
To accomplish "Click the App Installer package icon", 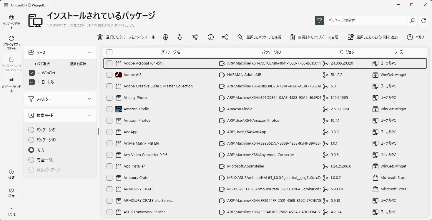I will point(119,166).
